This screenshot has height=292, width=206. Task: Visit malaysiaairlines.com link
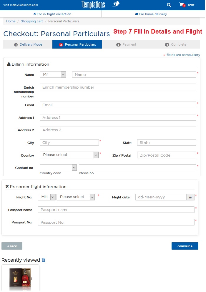[21, 5]
